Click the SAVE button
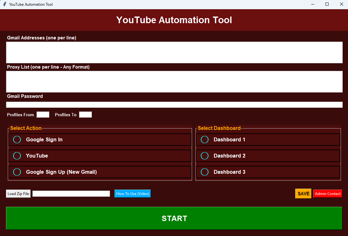Image resolution: width=348 pixels, height=236 pixels. [x=304, y=193]
